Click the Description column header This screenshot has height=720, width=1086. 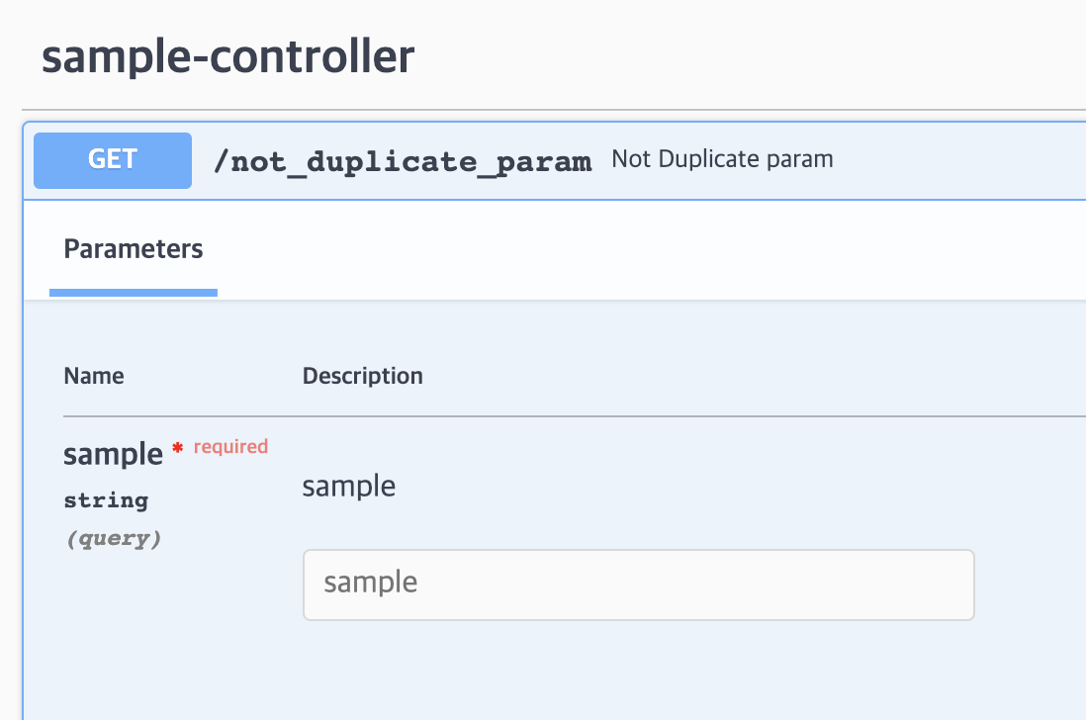click(x=362, y=376)
